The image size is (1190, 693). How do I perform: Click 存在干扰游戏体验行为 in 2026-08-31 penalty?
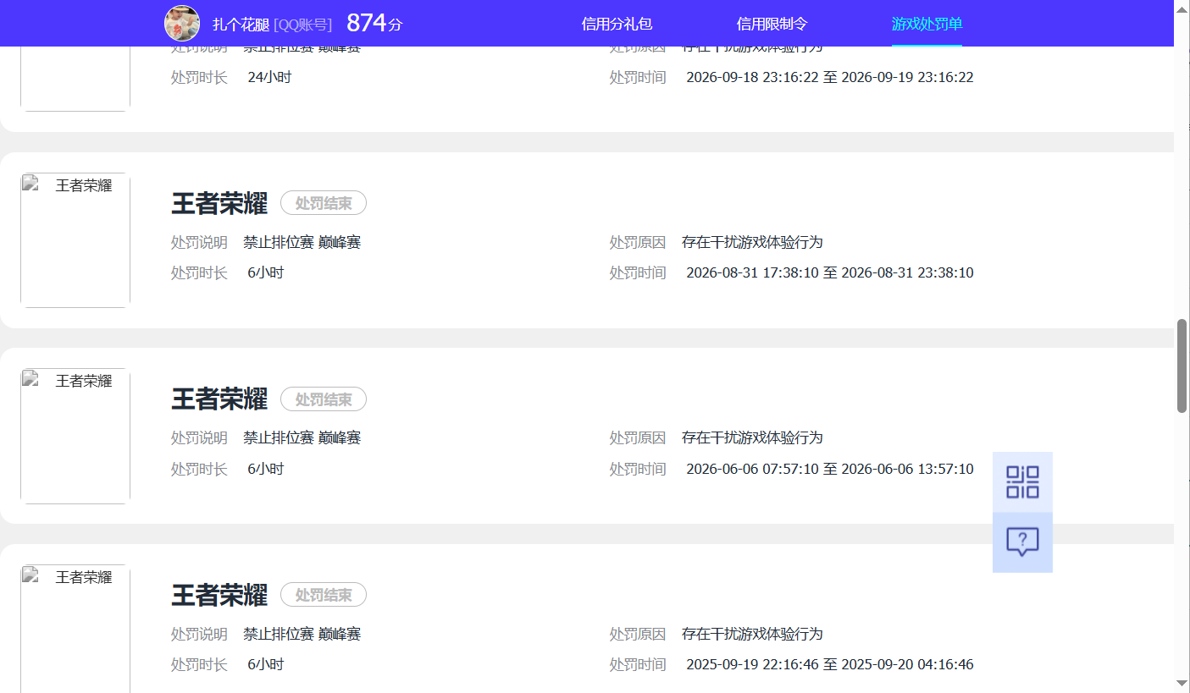pos(752,242)
